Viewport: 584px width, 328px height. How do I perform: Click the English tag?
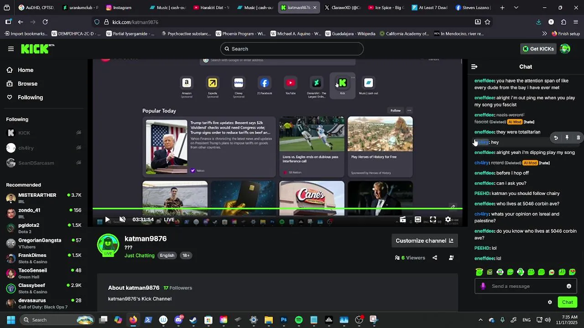click(x=167, y=256)
